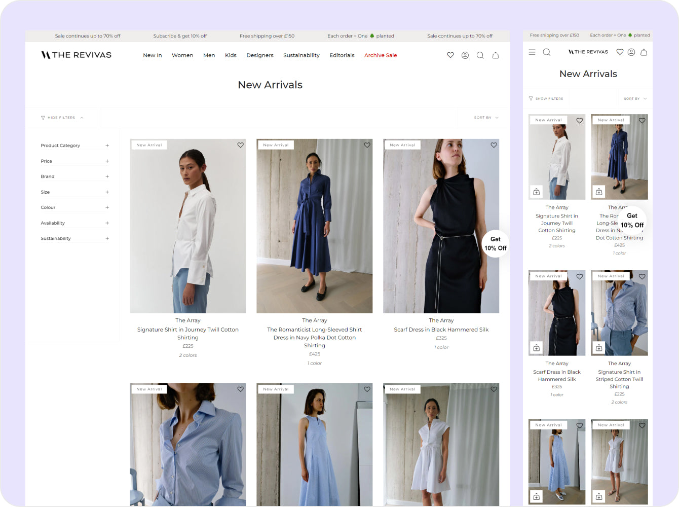This screenshot has width=679, height=507.
Task: Favorite the Scarf Dress in Black Hammered Silk
Action: [x=494, y=145]
